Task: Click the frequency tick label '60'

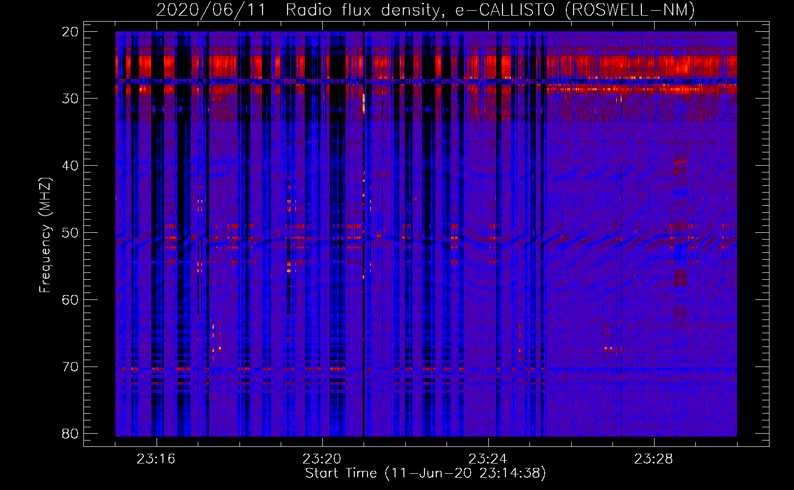Action: [x=70, y=300]
